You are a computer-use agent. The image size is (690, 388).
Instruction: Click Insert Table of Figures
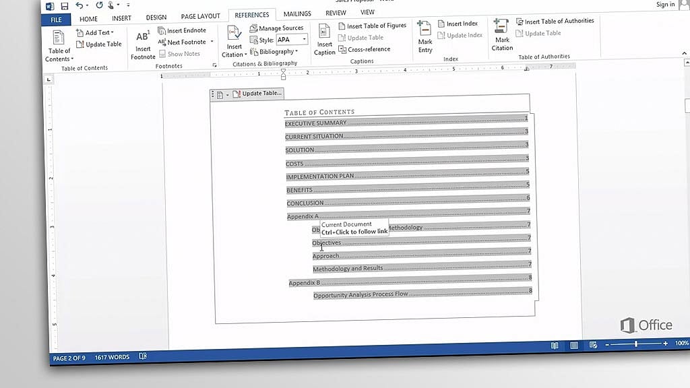[372, 26]
